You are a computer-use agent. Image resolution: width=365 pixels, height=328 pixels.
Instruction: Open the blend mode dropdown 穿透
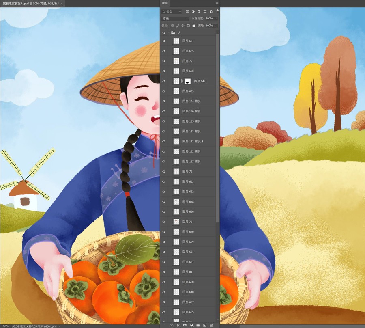point(176,19)
